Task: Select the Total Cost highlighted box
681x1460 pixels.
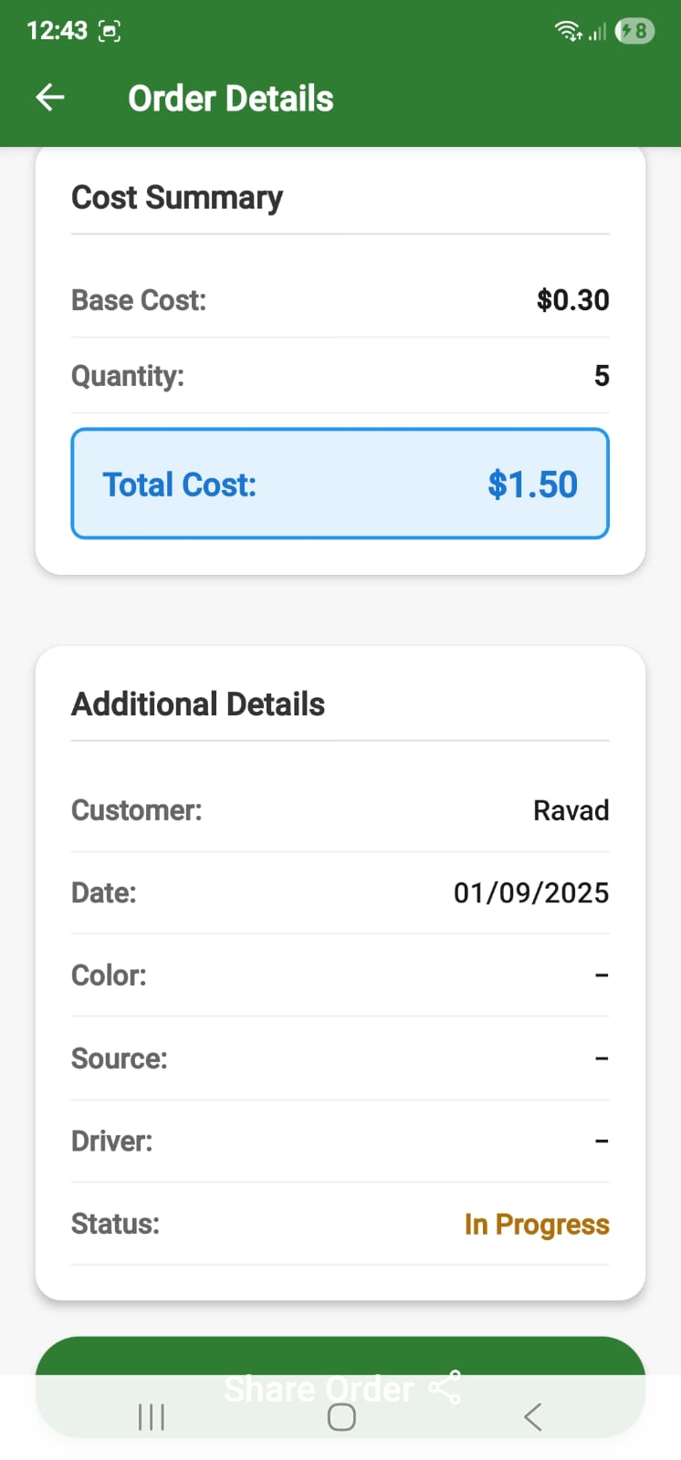Action: 340,484
